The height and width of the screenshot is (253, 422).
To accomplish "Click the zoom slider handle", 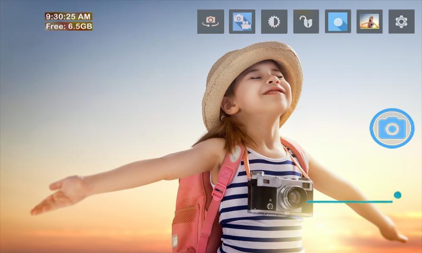I will 398,195.
